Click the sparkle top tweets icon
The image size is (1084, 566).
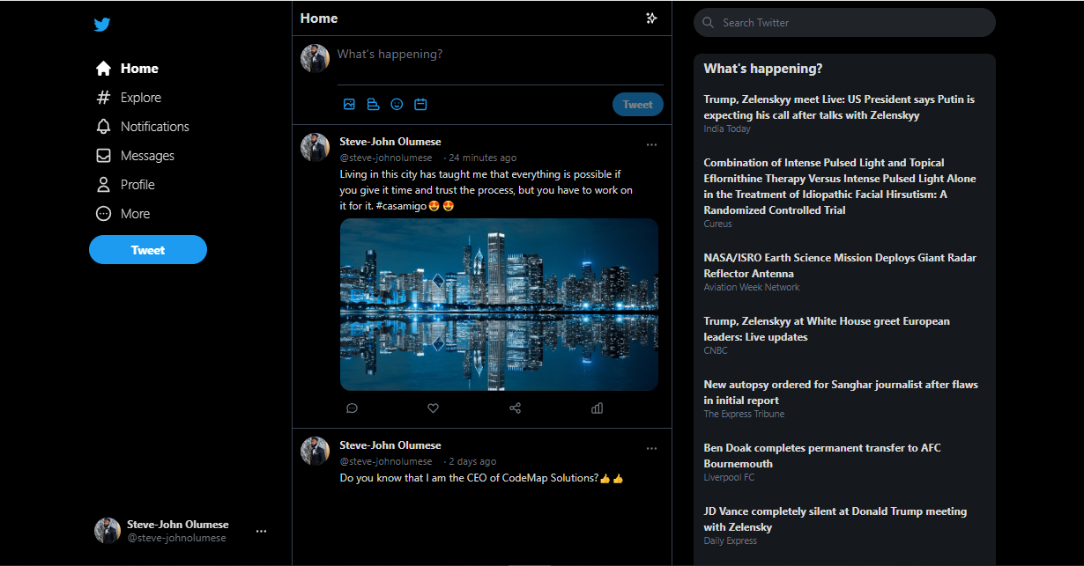(651, 18)
